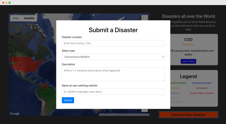Open the Select type dropdown
This screenshot has height=124, width=226.
pyautogui.click(x=113, y=57)
